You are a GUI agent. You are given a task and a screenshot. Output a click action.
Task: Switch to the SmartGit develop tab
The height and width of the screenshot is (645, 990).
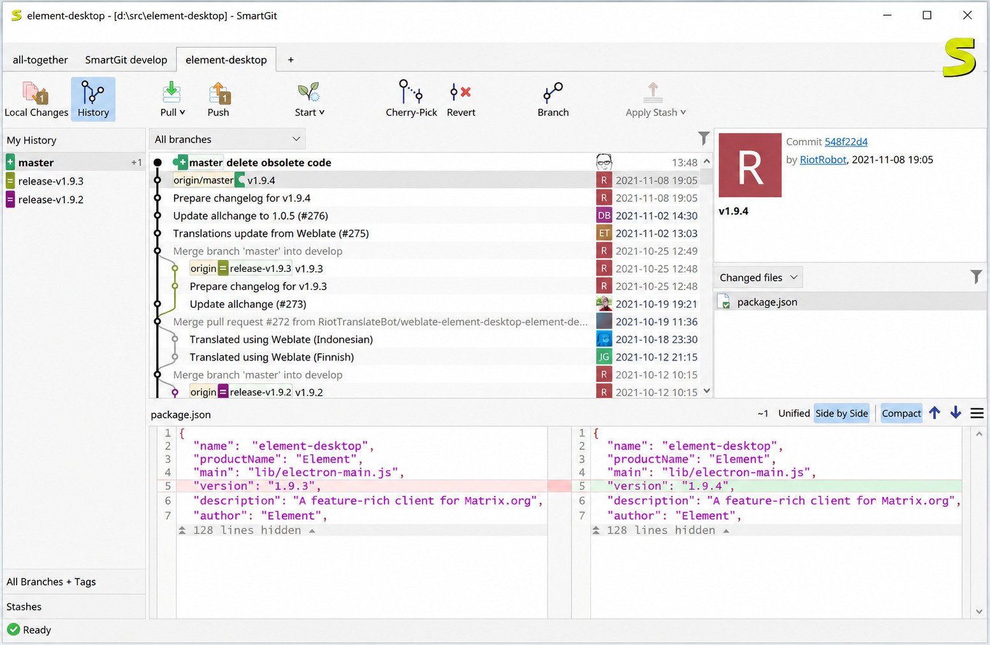[126, 60]
